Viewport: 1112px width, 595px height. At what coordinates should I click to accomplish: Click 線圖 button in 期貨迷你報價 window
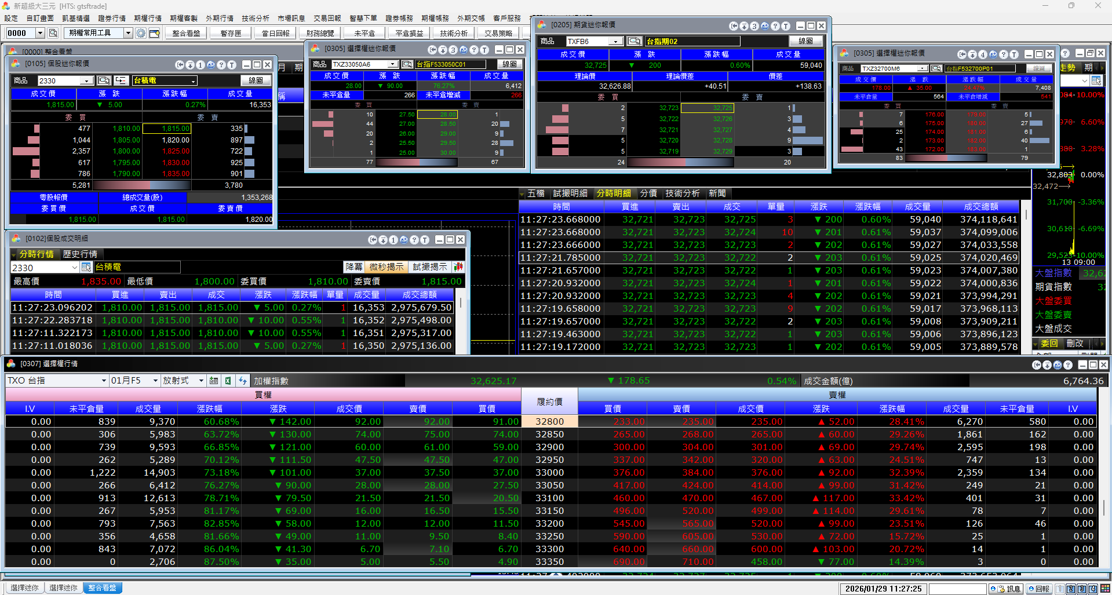[805, 41]
